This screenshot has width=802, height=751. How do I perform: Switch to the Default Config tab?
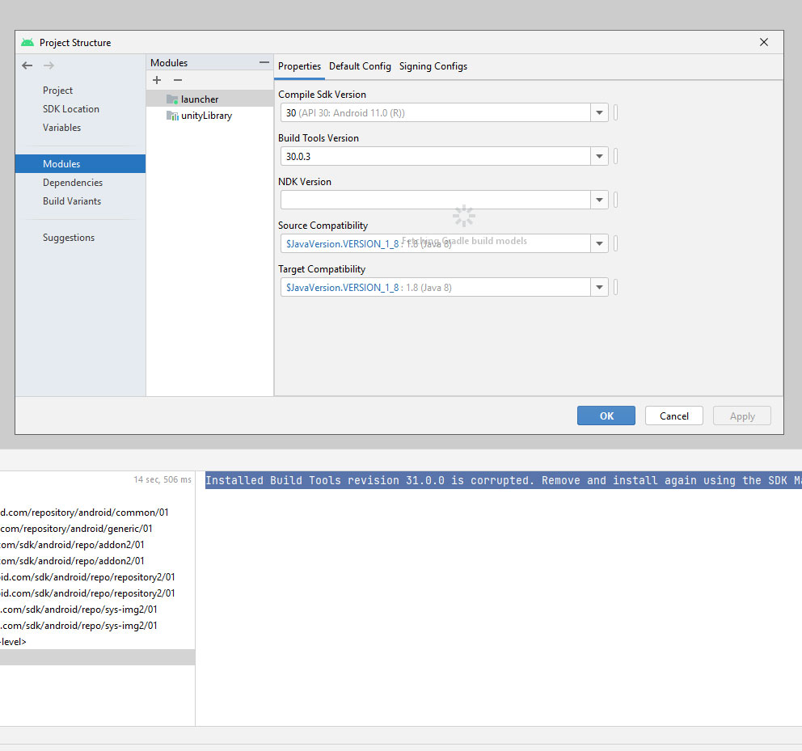360,66
